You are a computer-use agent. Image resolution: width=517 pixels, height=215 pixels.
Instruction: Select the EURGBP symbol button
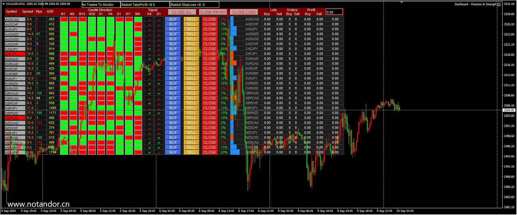click(15, 74)
